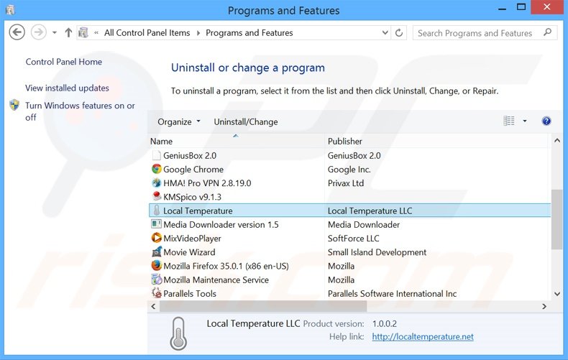
Task: Click Privax Ltd publisher cell
Action: pos(346,183)
